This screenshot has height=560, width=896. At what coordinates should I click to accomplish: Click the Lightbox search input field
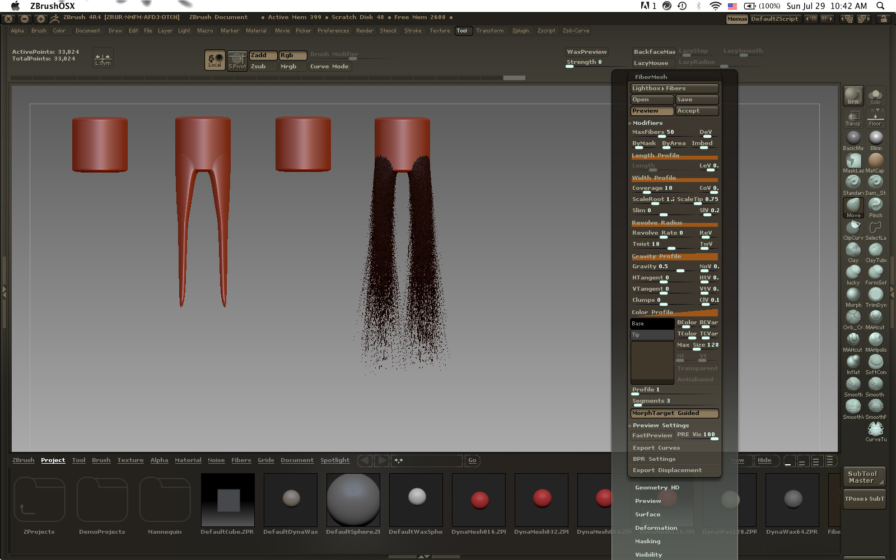click(427, 460)
